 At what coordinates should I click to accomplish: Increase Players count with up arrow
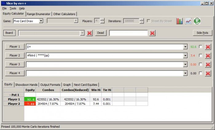[x=102, y=19]
